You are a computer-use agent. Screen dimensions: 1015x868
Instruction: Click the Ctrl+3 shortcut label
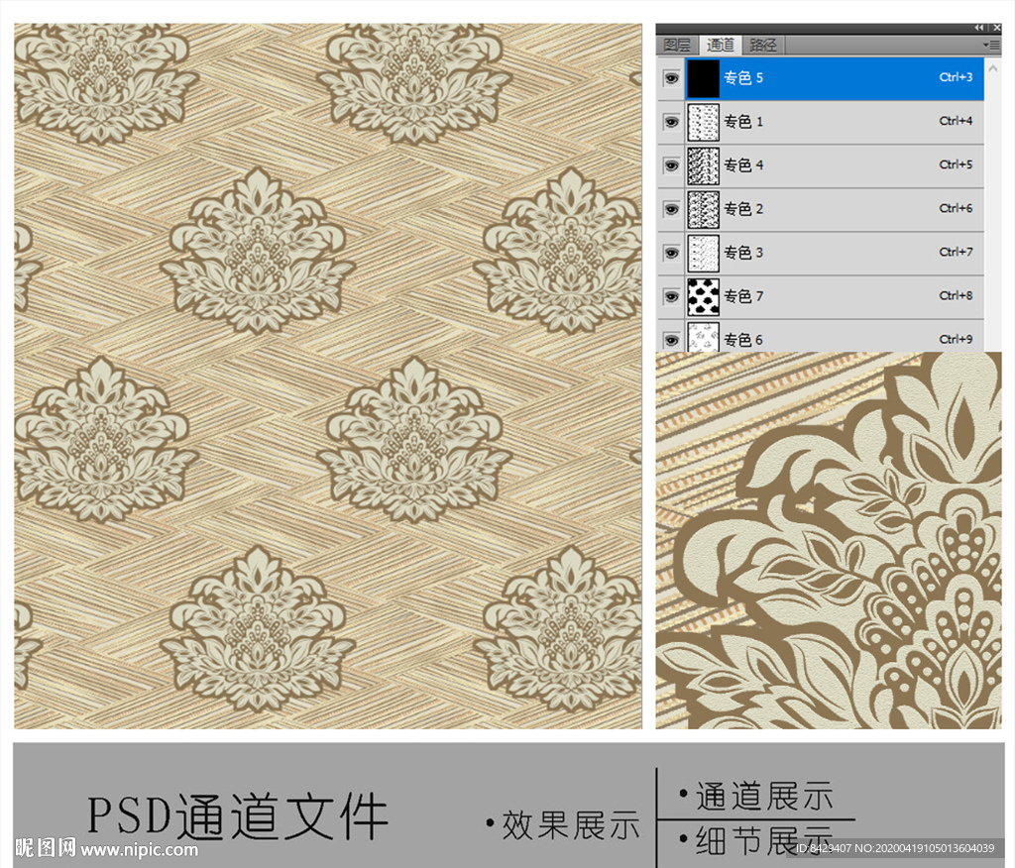point(956,77)
